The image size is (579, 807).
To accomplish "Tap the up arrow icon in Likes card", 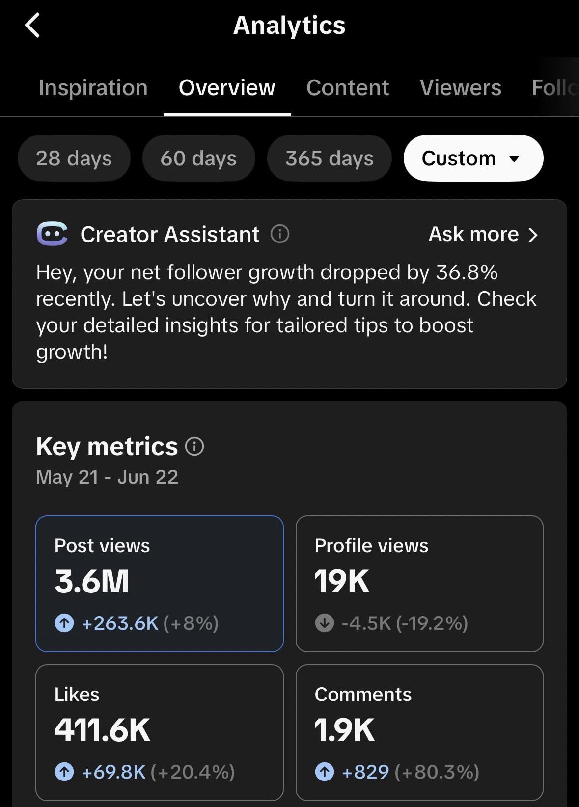I will coord(64,772).
